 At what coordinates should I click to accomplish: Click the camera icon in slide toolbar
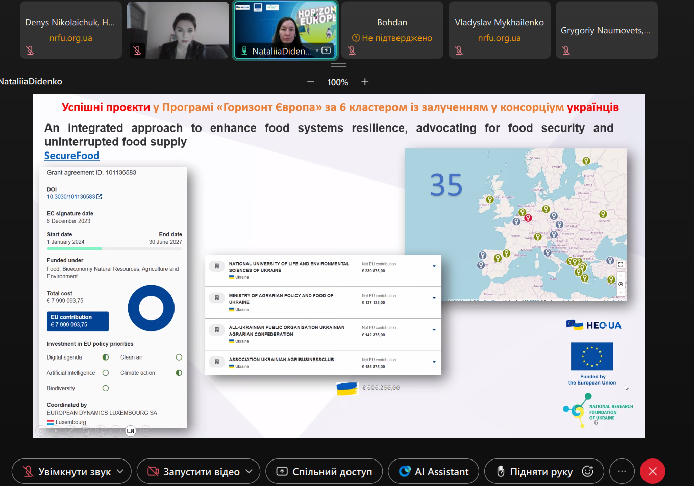coord(131,431)
